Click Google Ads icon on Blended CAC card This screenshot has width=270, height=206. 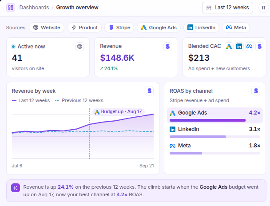(x=229, y=47)
